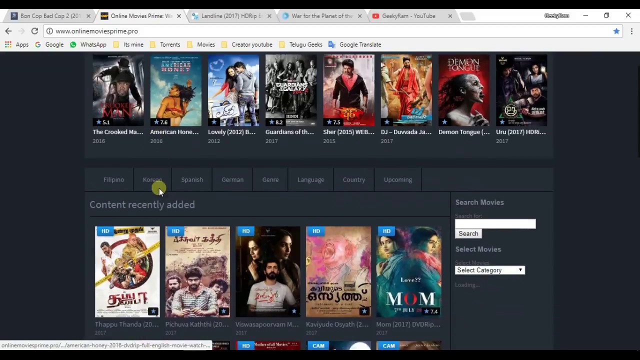The width and height of the screenshot is (640, 360).
Task: Open the Korean menu item
Action: click(x=152, y=179)
